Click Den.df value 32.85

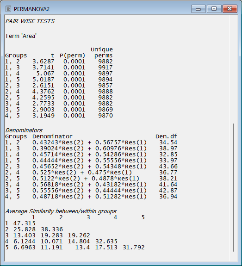point(168,155)
